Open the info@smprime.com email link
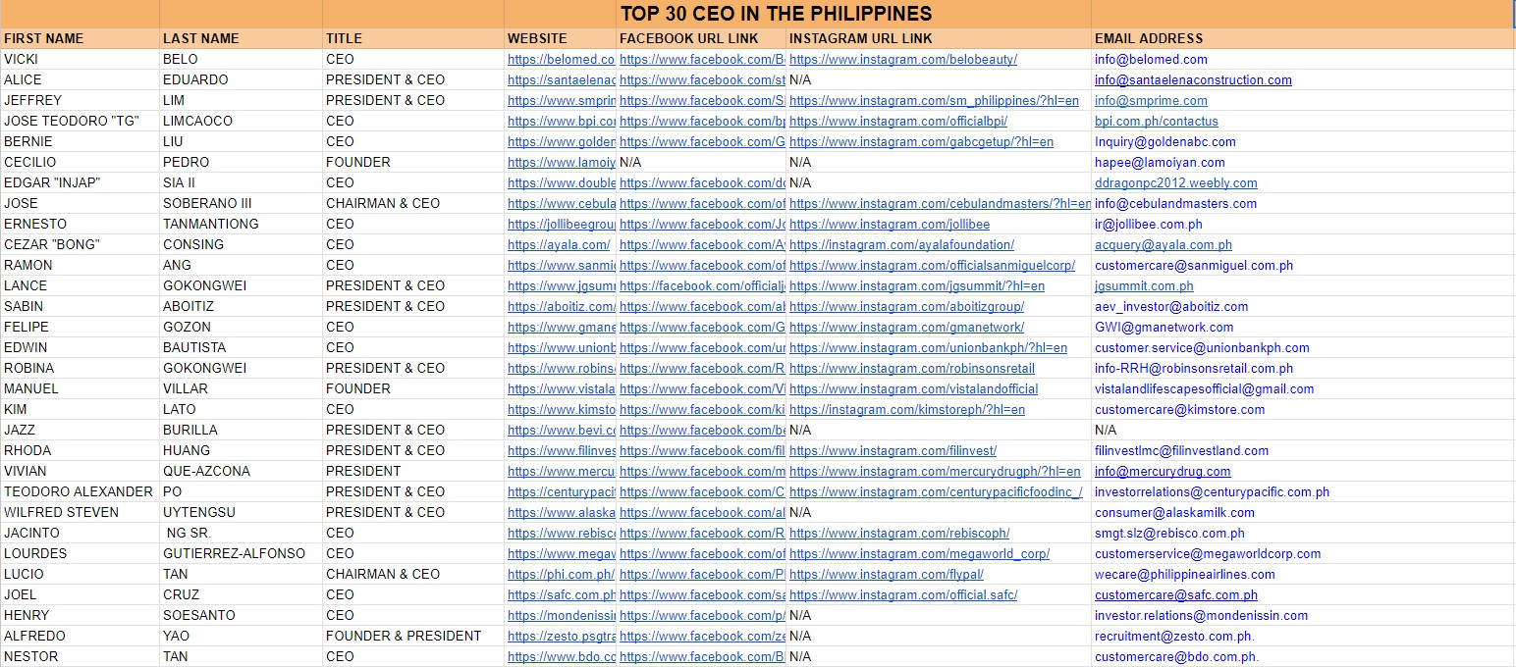Image resolution: width=1516 pixels, height=667 pixels. 1151,101
